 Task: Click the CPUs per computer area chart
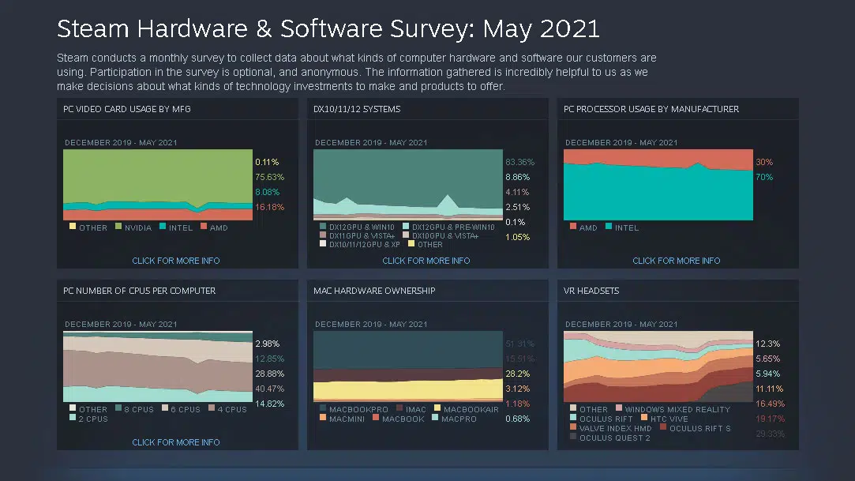(158, 366)
